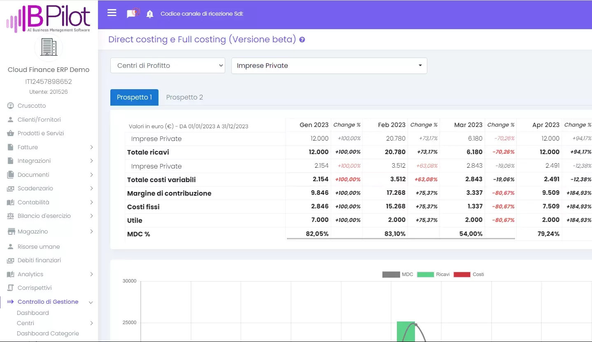Click the Costi fissi row label
Screen dimensions: 592x342
[x=143, y=207]
